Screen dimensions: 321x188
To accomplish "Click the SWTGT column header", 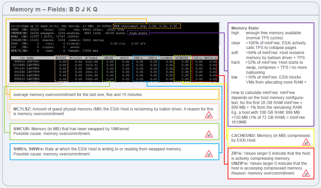I will (125, 58).
